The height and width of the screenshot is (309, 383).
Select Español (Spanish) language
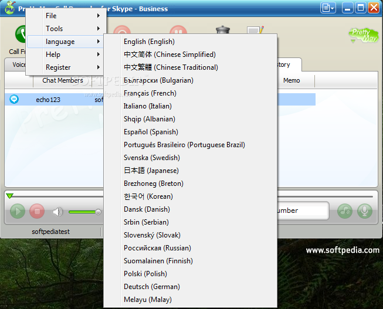click(x=191, y=132)
